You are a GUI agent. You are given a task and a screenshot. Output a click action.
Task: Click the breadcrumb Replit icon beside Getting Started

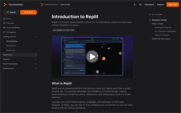42,5
